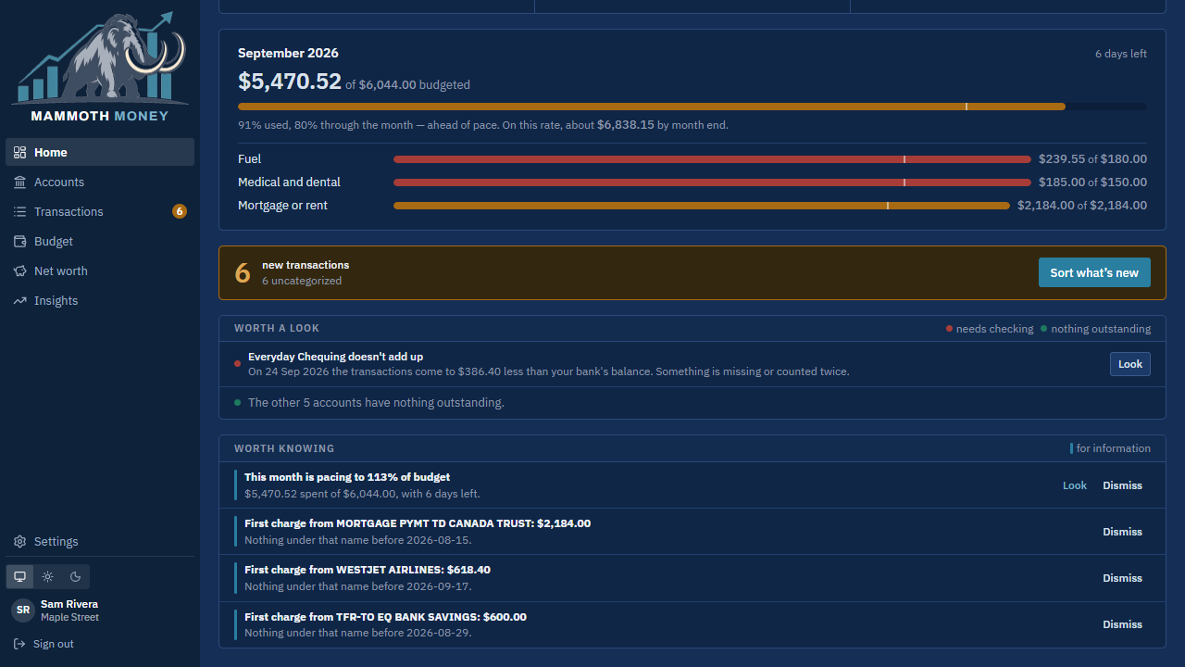Screen dimensions: 1185x667
Task: Click the $5,470.52 spent amount
Action: (x=290, y=82)
